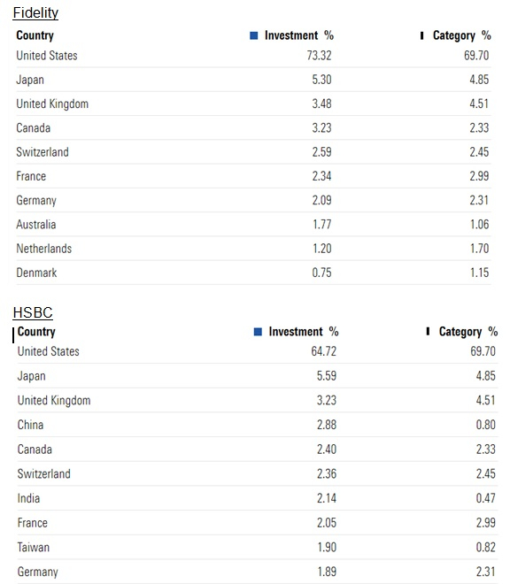Image resolution: width=510 pixels, height=584 pixels.
Task: Click the blue Investment legend square in Fidelity table
Action: [x=254, y=35]
